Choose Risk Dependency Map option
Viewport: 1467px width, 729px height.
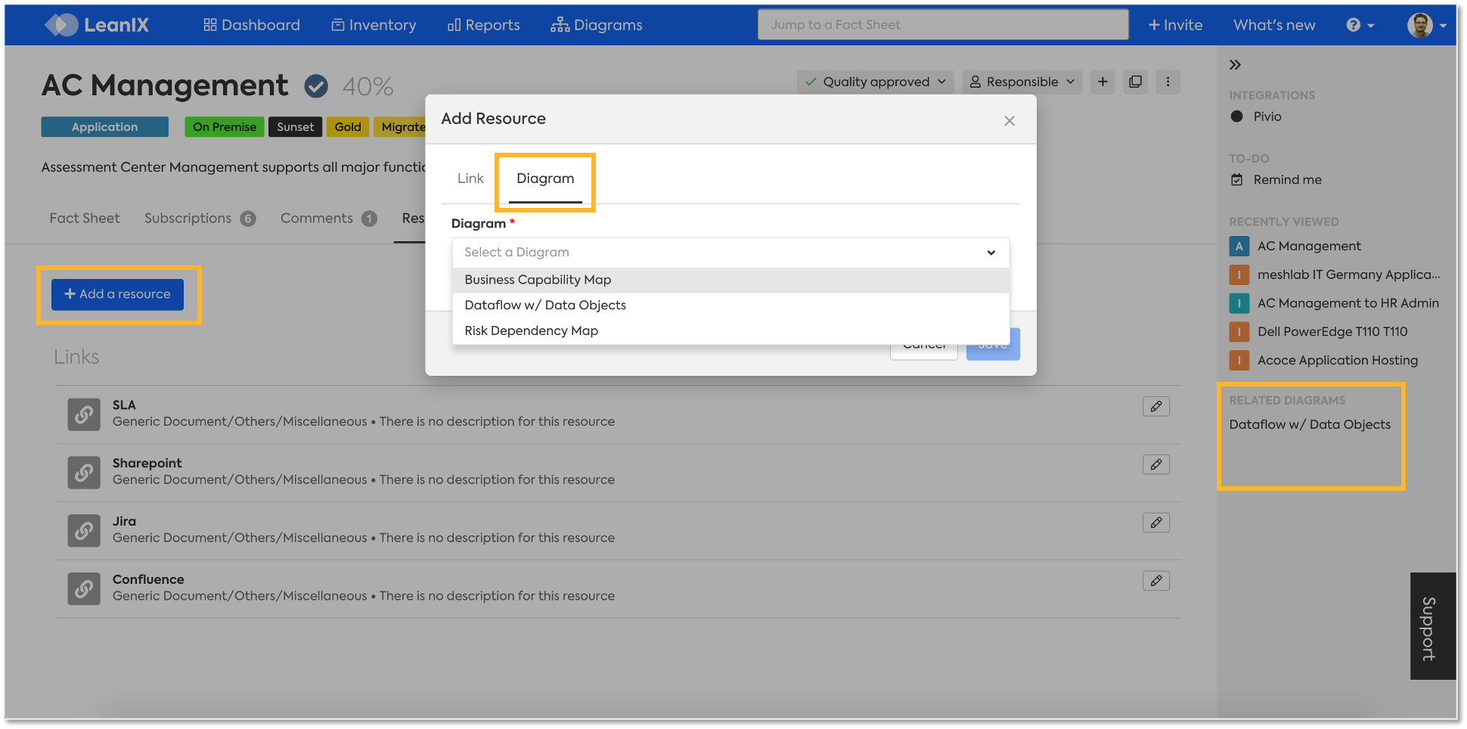[x=730, y=331]
